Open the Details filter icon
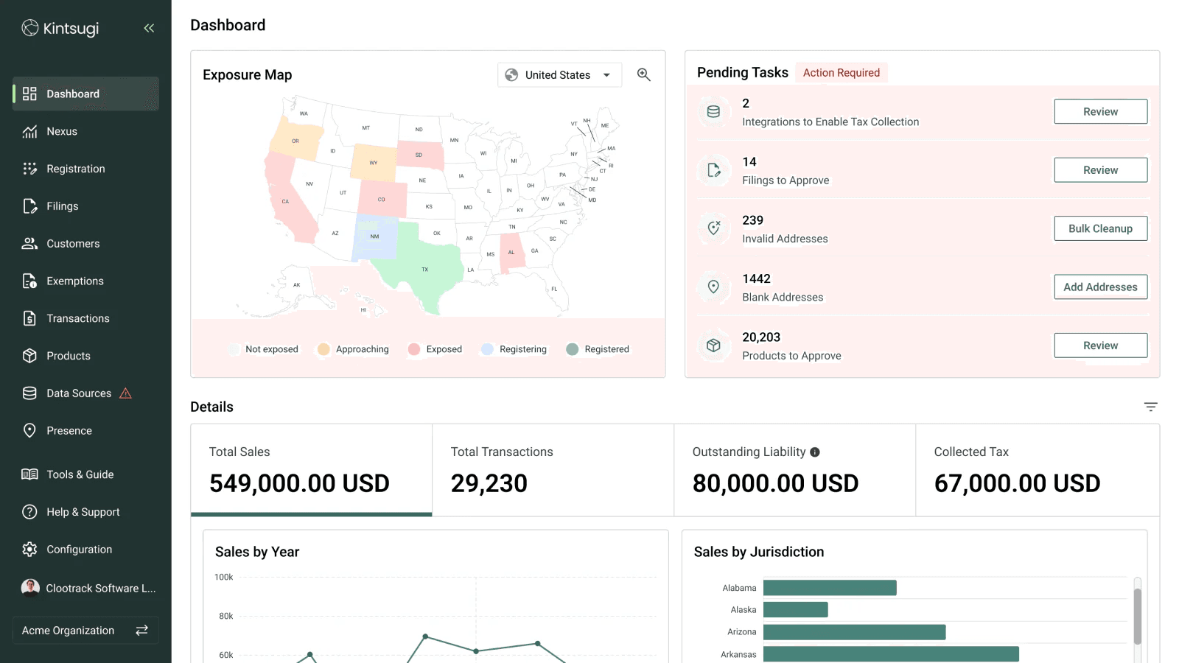Image resolution: width=1179 pixels, height=663 pixels. tap(1150, 407)
